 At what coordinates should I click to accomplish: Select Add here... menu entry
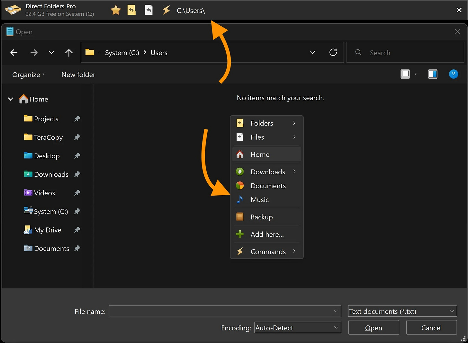coord(267,234)
